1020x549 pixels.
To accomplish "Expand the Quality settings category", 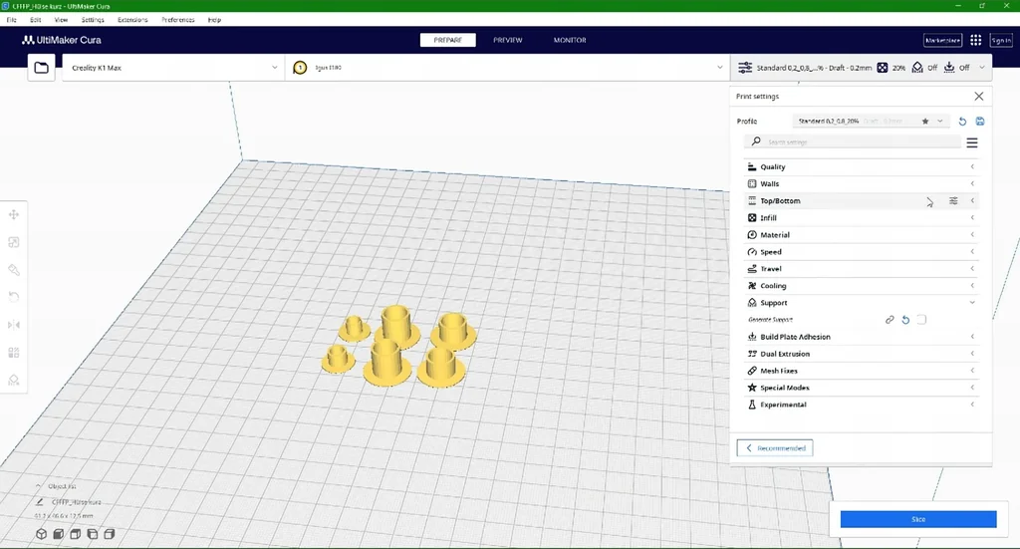I will coord(861,167).
